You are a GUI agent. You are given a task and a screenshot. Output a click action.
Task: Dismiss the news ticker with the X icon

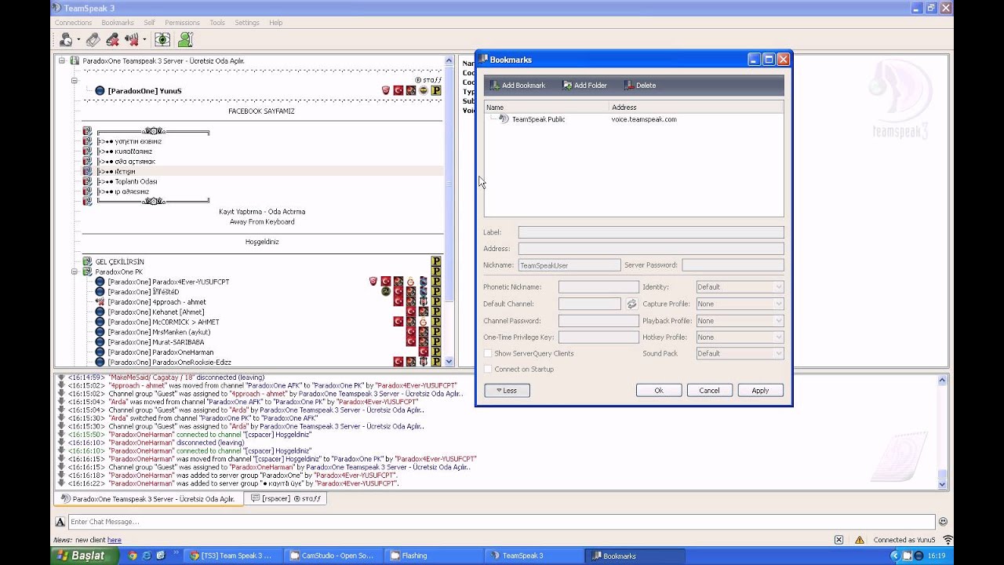click(x=838, y=540)
